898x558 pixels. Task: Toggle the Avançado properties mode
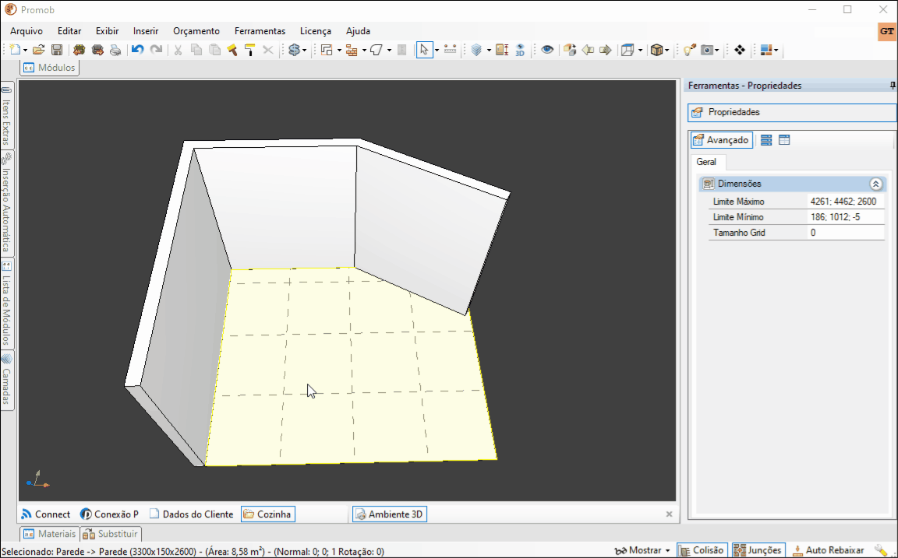[x=722, y=140]
